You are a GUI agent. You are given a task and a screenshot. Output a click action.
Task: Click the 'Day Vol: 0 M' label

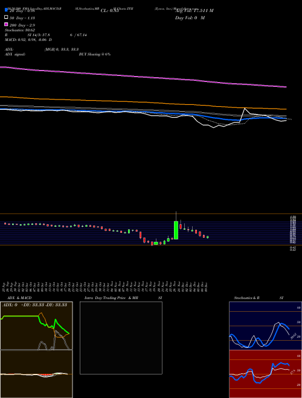pos(190,18)
